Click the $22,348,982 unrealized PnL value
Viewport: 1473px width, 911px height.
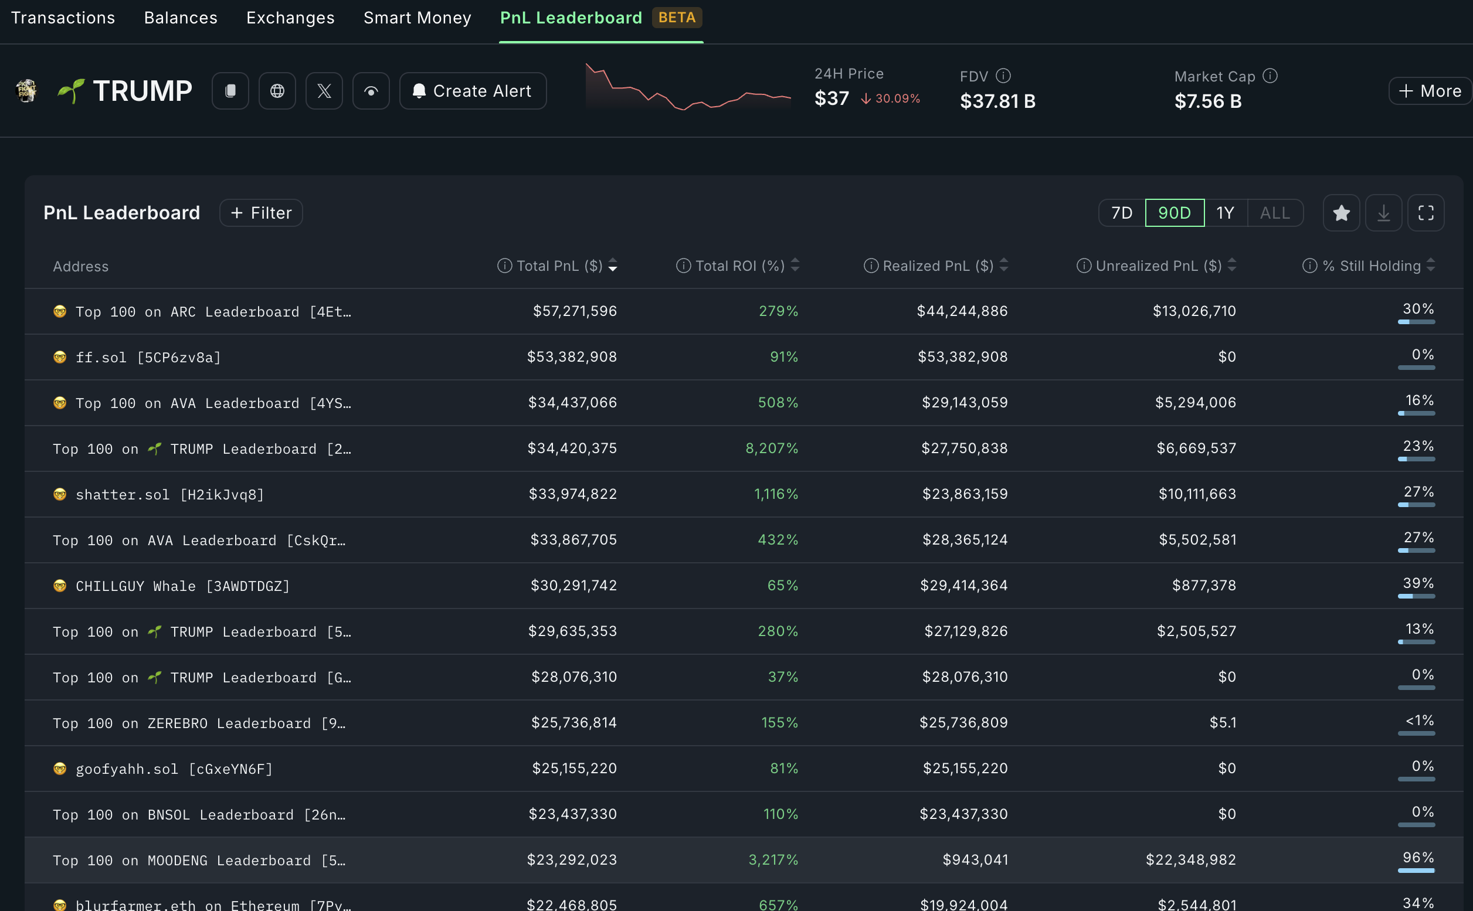point(1191,860)
